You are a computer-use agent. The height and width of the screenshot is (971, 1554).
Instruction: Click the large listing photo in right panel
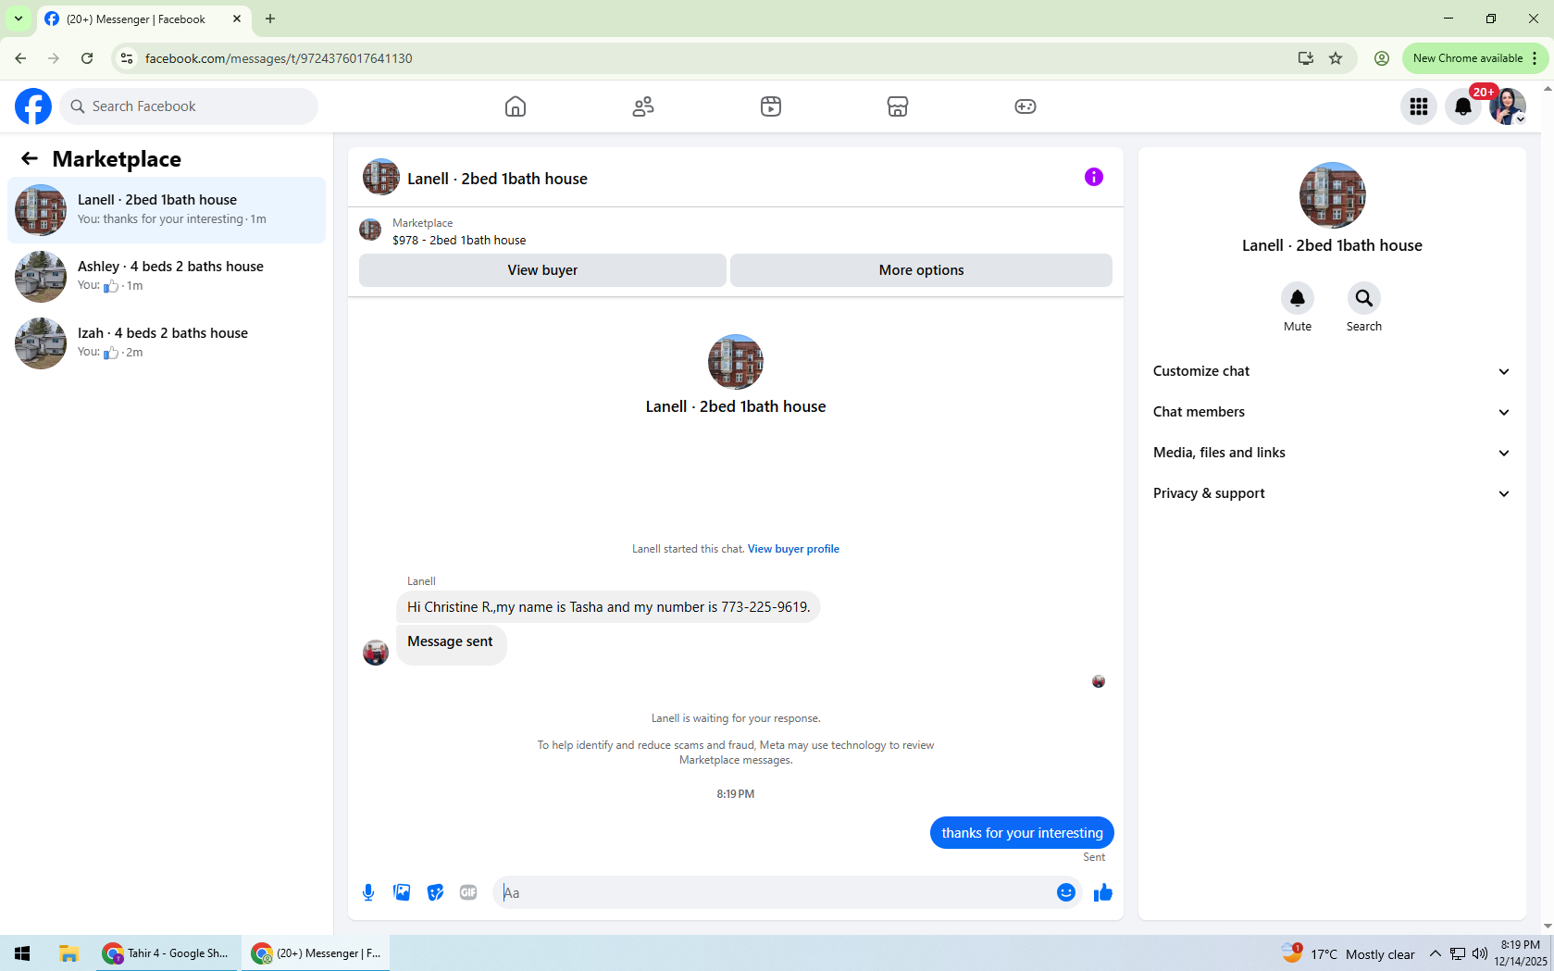click(x=1332, y=195)
